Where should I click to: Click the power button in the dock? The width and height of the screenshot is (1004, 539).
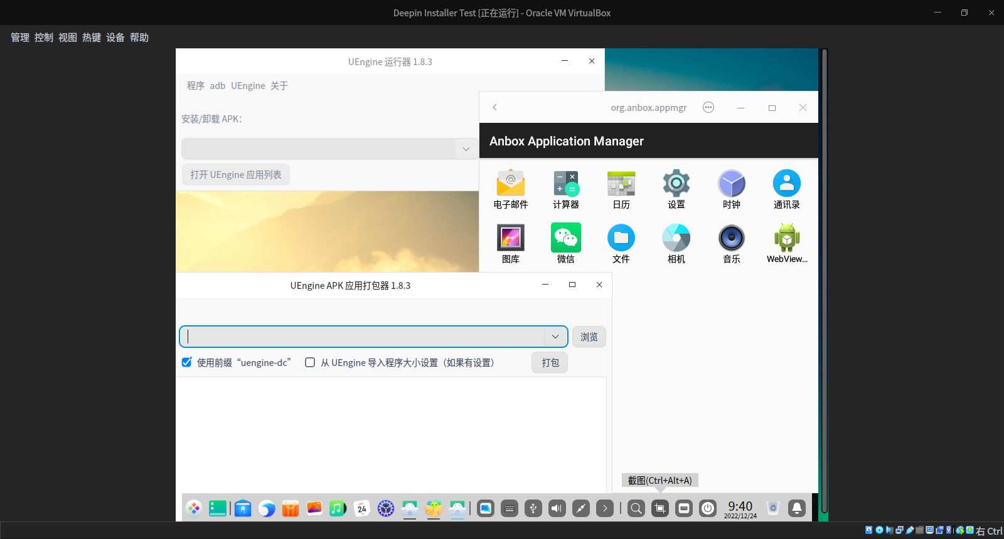708,508
